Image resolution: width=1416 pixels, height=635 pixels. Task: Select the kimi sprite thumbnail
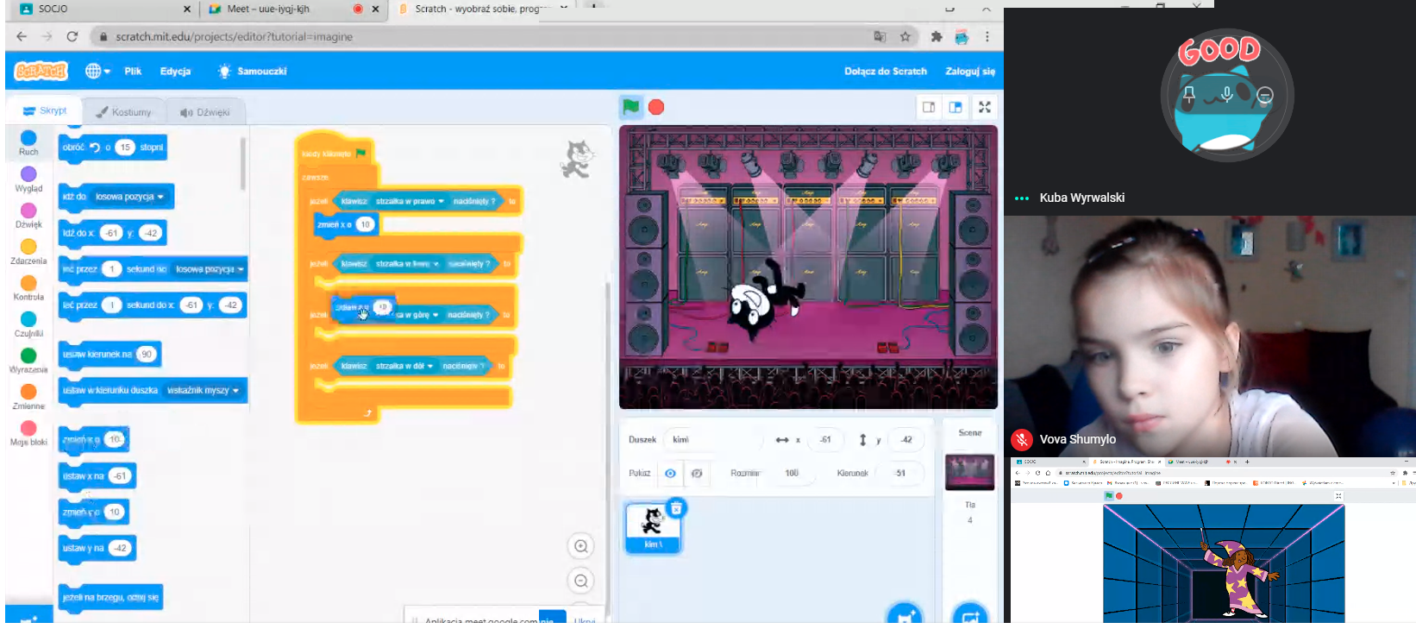[x=652, y=526]
